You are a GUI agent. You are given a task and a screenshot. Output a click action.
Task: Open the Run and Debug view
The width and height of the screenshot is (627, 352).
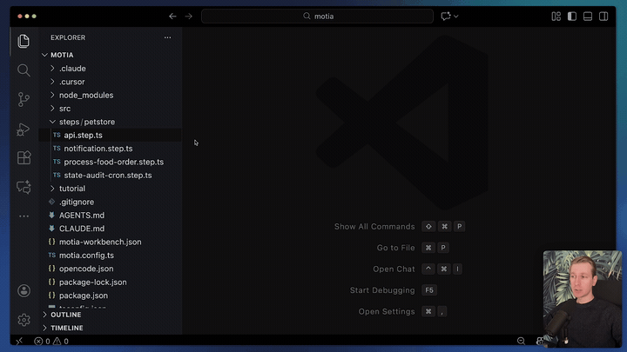click(24, 129)
